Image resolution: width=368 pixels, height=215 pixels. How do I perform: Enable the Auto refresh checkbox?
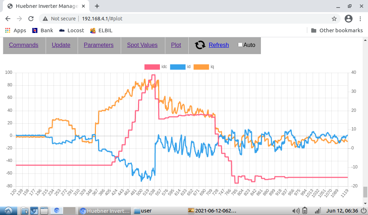(240, 45)
